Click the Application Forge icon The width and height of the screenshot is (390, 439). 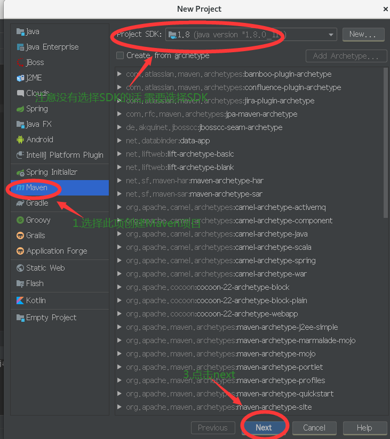pyautogui.click(x=20, y=251)
